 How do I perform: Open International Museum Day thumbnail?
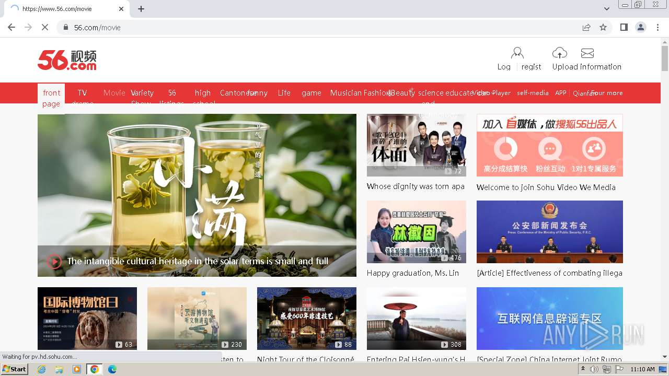(x=87, y=319)
